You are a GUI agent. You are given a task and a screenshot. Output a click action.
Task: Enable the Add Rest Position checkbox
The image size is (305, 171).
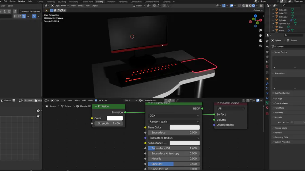tap(273, 93)
